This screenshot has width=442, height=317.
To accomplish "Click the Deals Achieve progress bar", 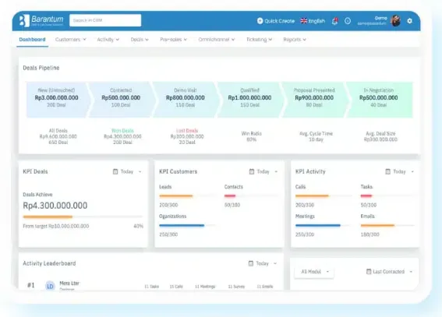I will click(83, 217).
